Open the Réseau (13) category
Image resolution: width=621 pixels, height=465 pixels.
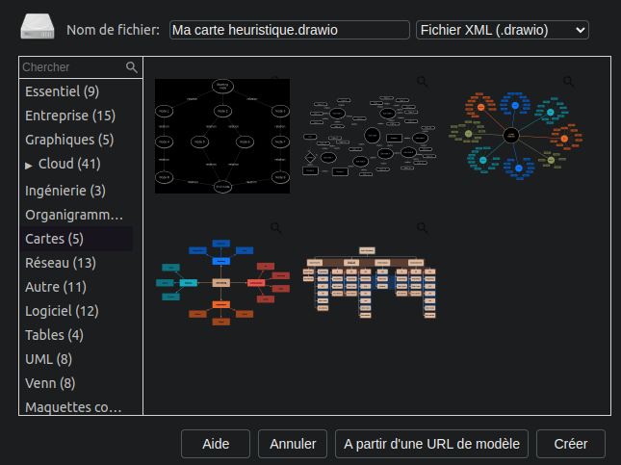click(61, 263)
